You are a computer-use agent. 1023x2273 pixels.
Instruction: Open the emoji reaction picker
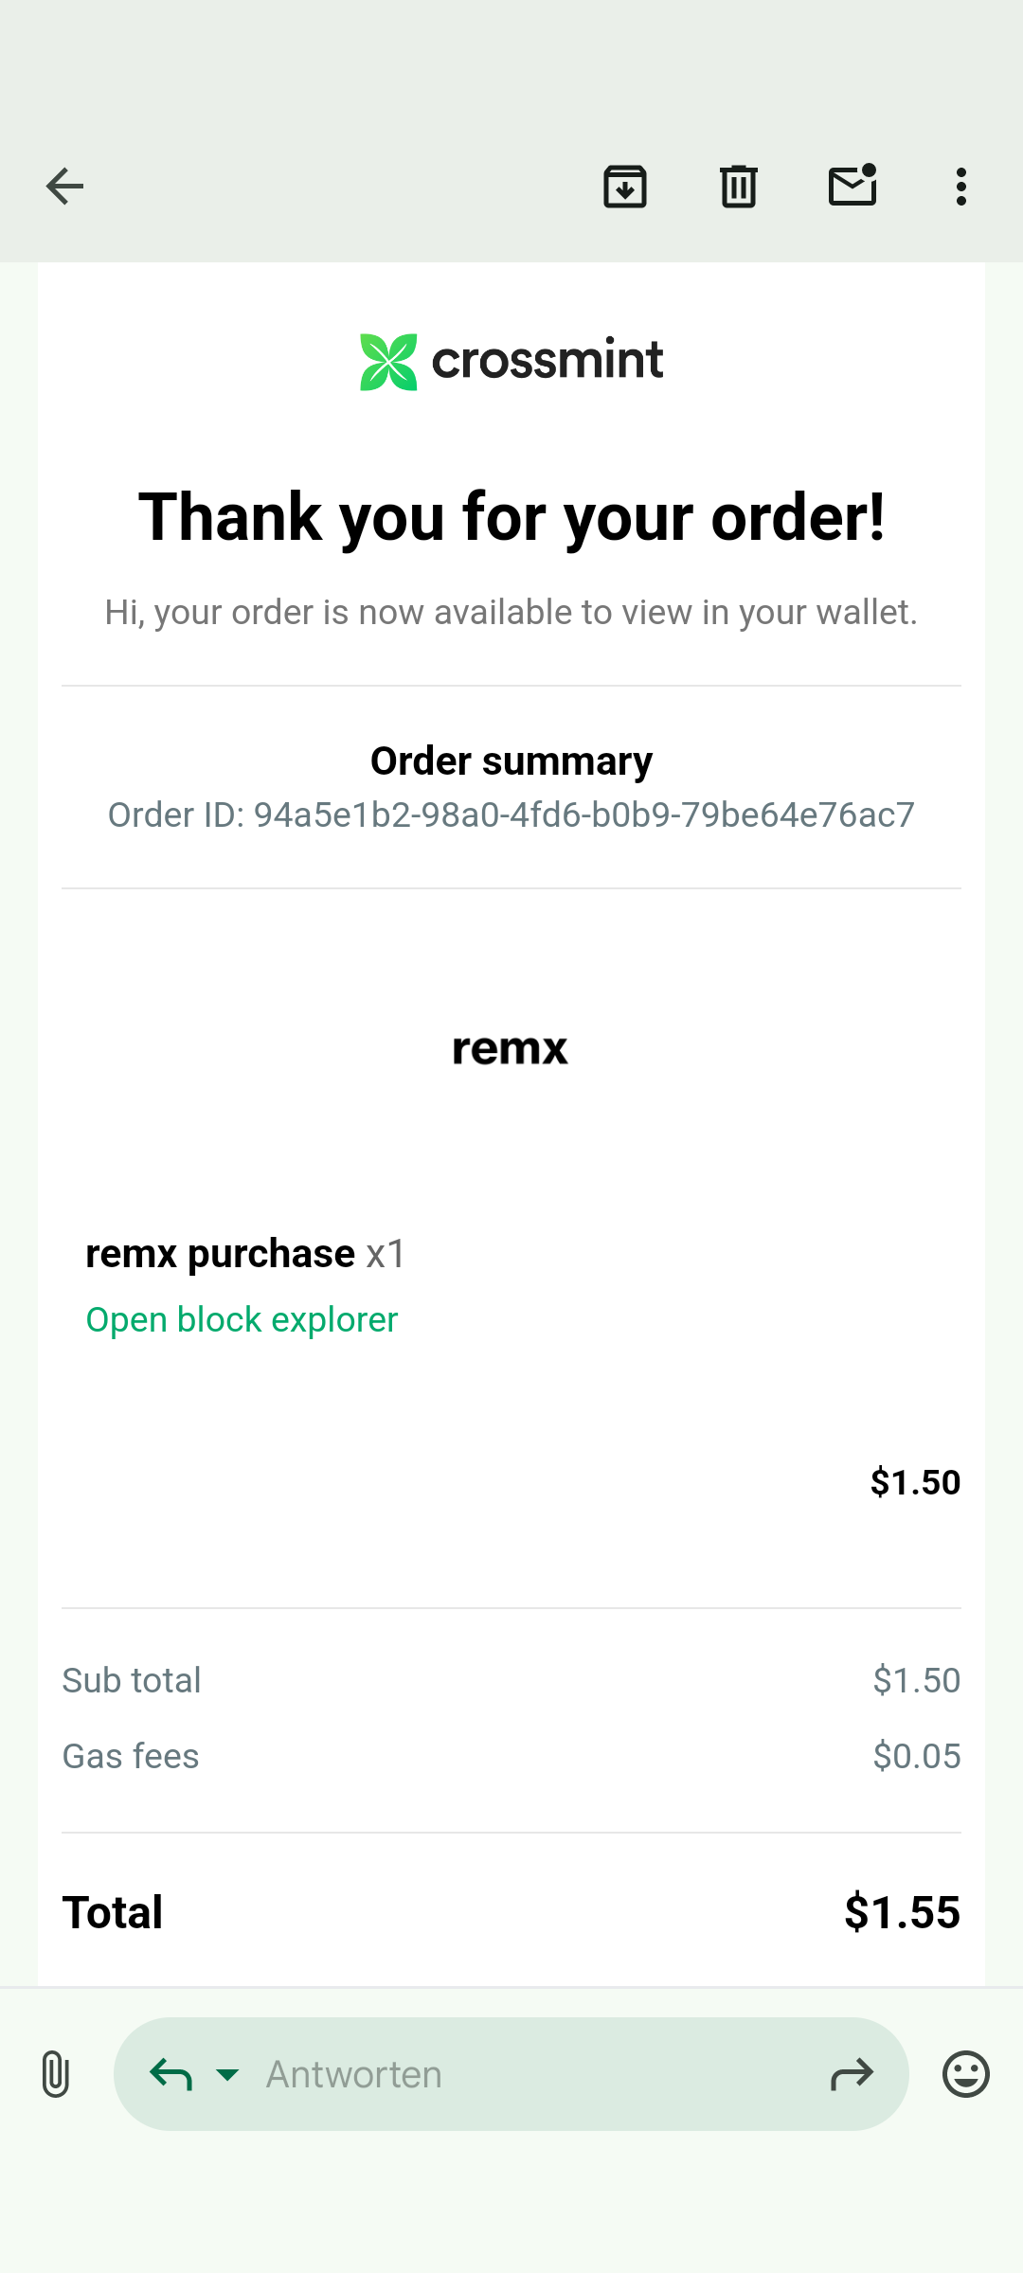pos(965,2074)
